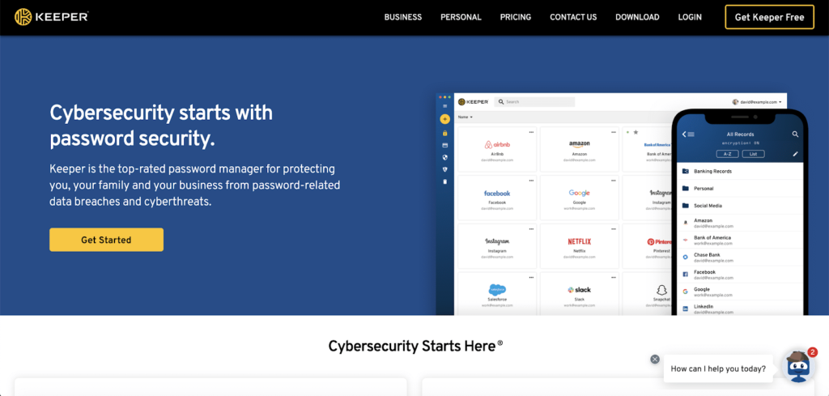Dismiss the chat help bubble

click(655, 360)
